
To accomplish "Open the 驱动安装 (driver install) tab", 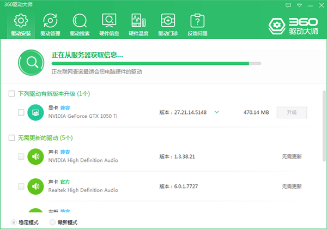I will point(20,25).
